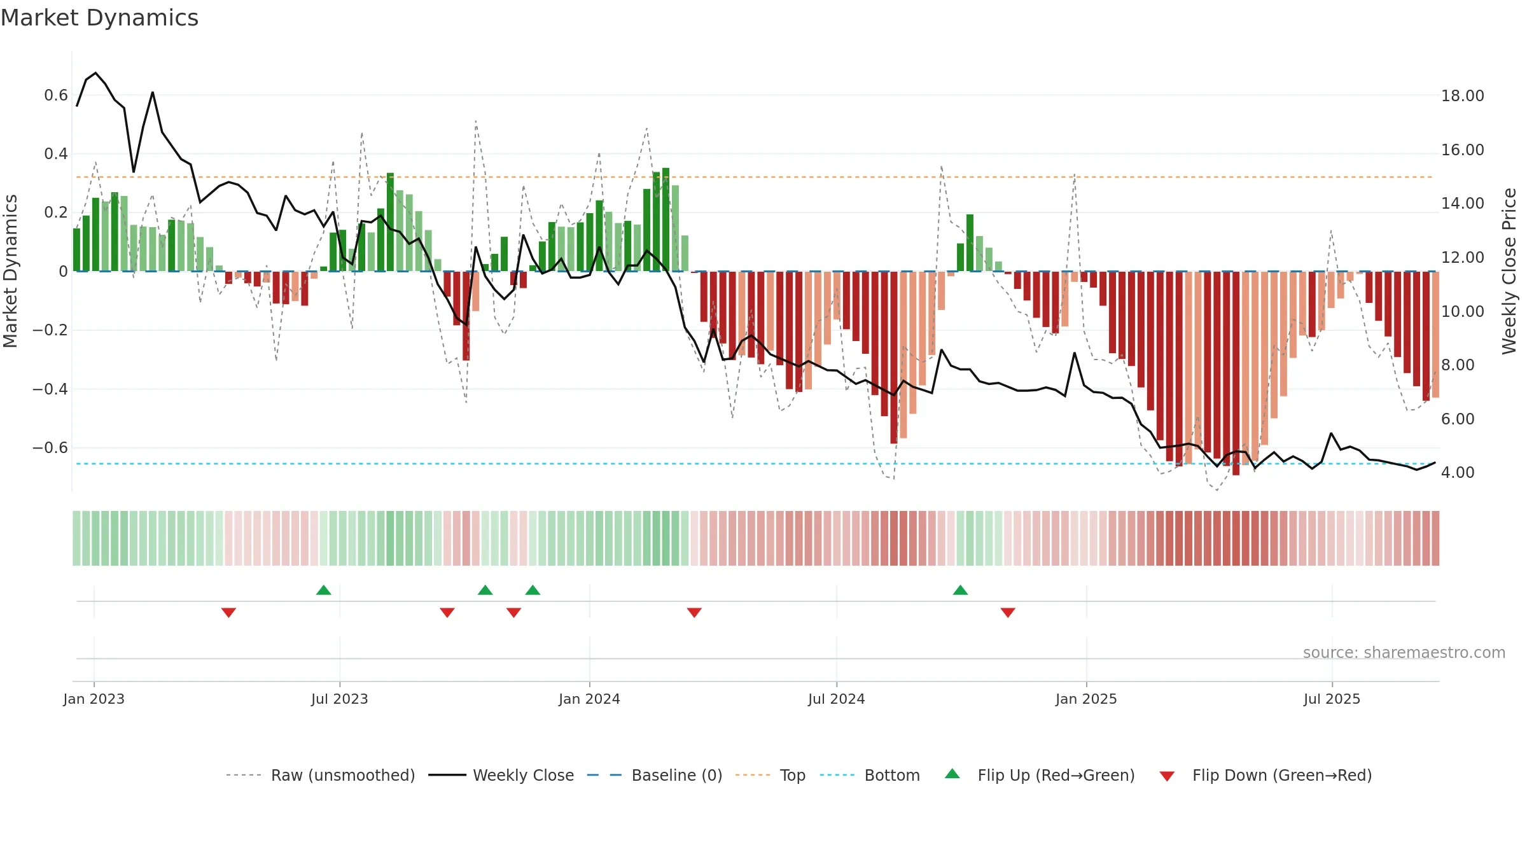Click the 0.2 tick on the left axis
This screenshot has width=1527, height=859.
[x=56, y=213]
